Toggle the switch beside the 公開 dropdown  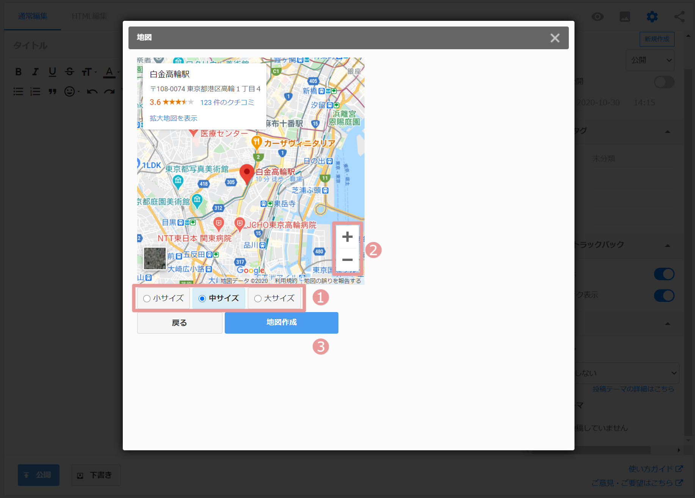click(664, 82)
